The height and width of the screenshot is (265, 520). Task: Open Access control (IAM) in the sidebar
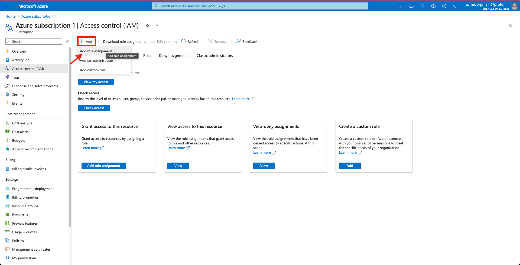coord(34,69)
